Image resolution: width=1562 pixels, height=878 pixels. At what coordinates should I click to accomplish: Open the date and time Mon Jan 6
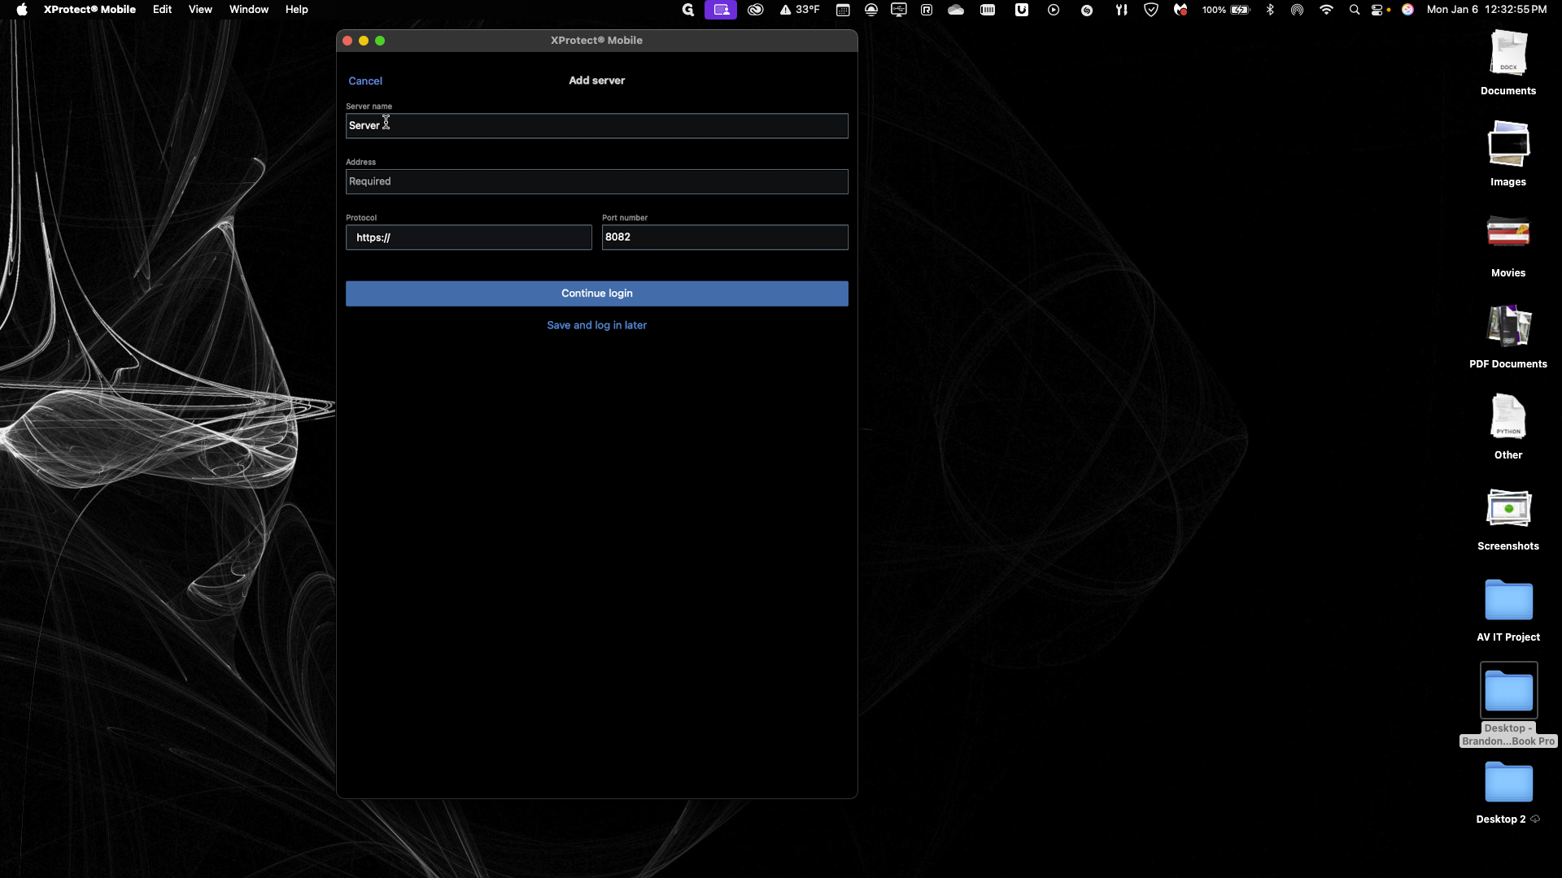(1487, 10)
